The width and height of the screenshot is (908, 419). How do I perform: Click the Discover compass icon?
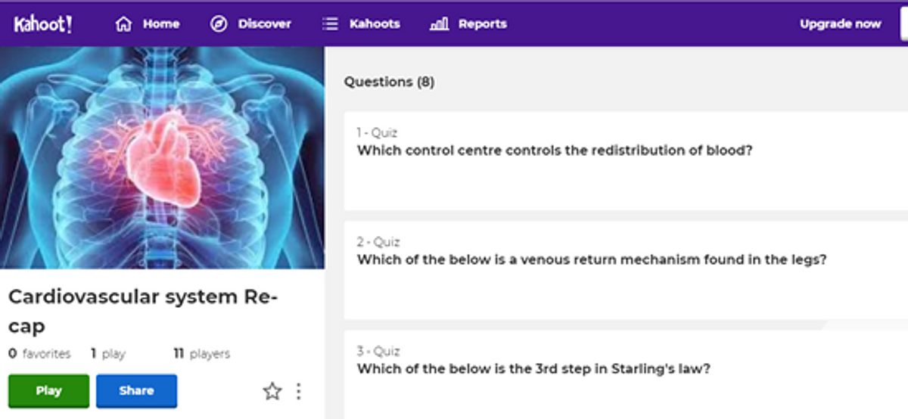coord(219,24)
